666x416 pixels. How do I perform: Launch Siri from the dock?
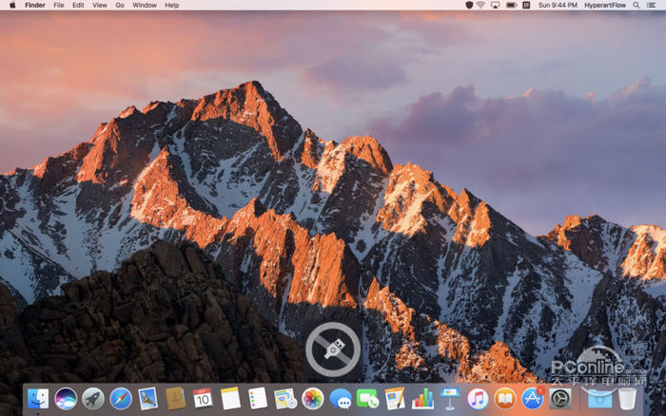click(66, 399)
